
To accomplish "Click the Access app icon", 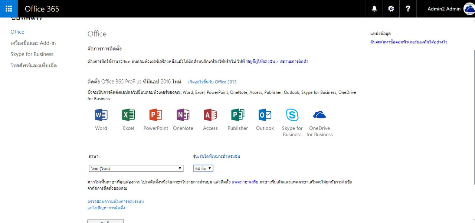I will [x=210, y=115].
